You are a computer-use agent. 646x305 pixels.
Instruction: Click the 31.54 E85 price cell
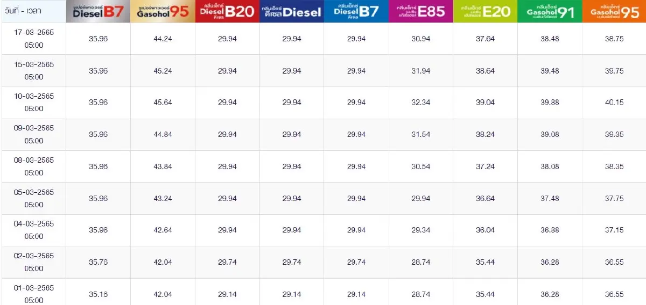(x=421, y=134)
